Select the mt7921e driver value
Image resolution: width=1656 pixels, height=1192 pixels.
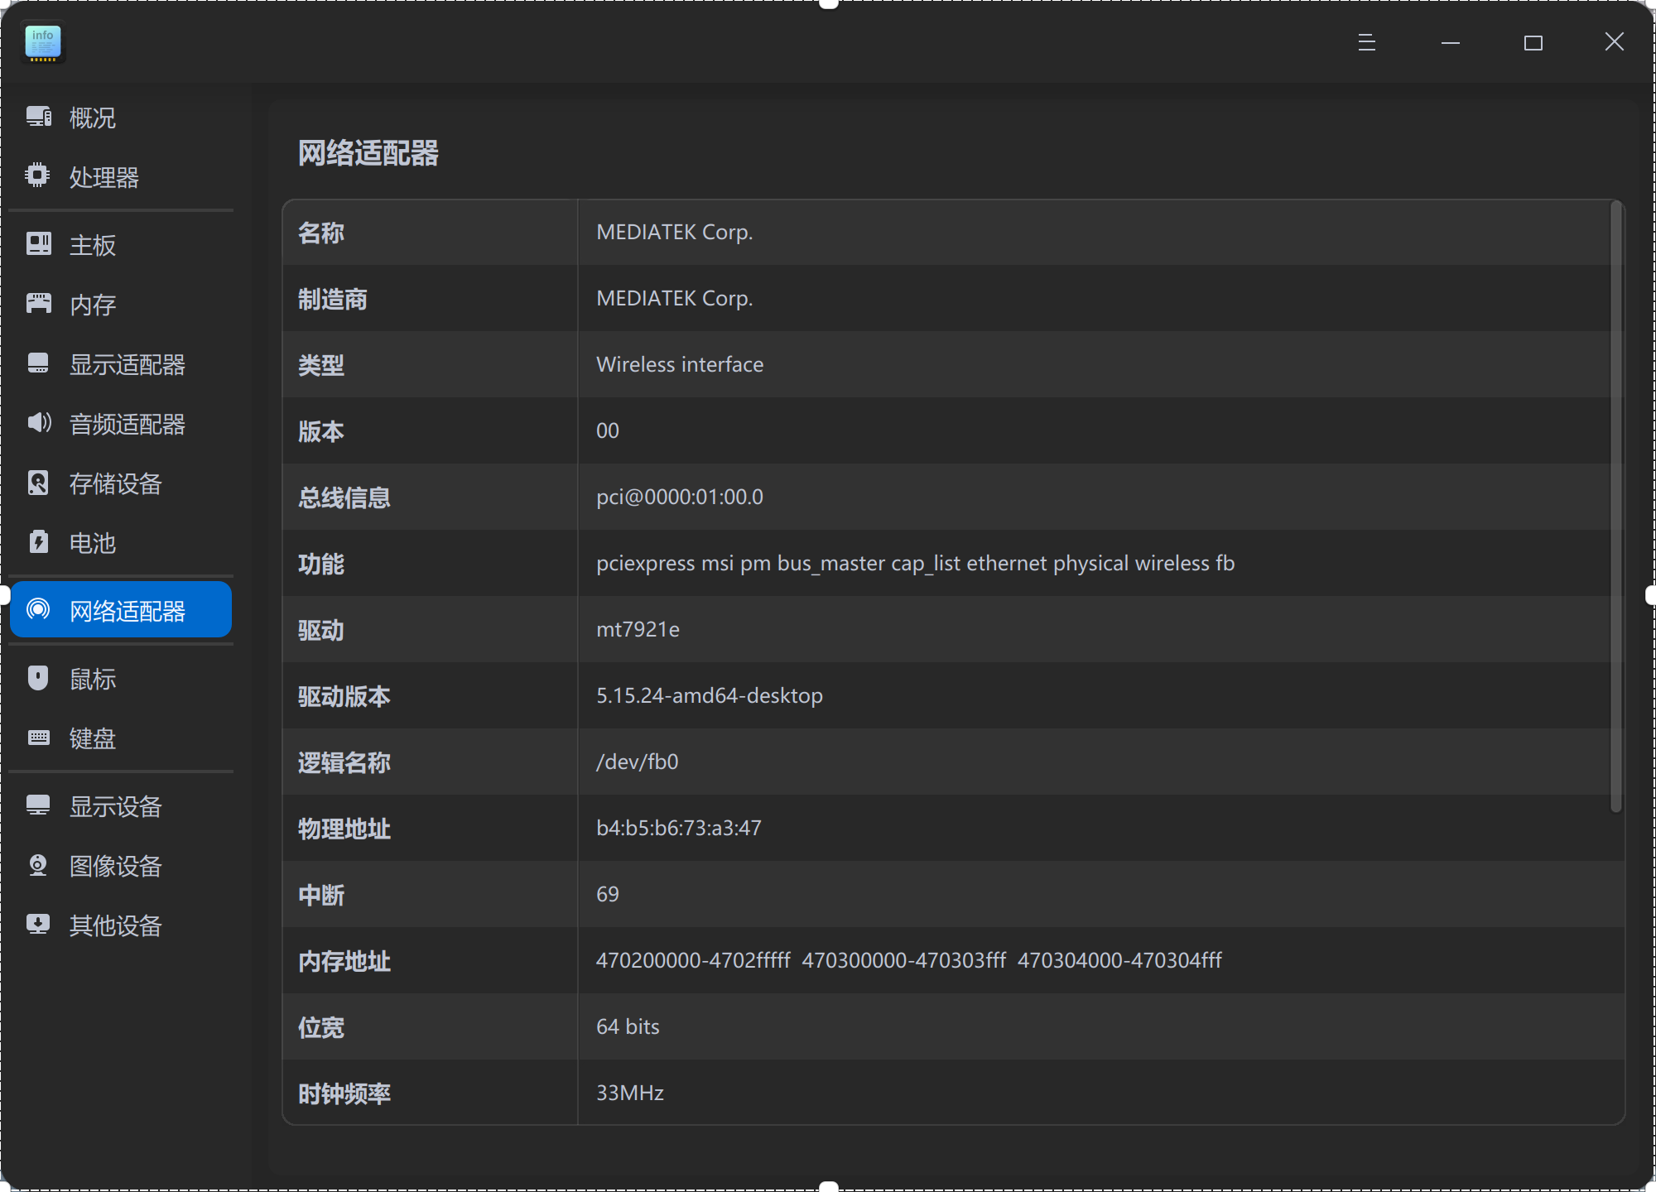click(638, 629)
